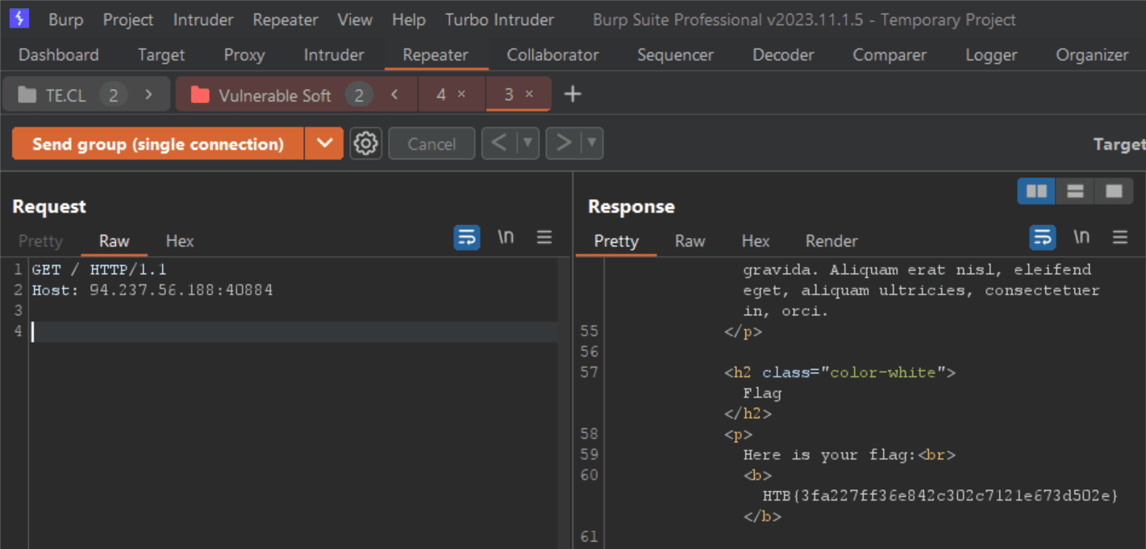Click line 1 GET / HTTP/1.1 text
1146x549 pixels.
point(99,269)
